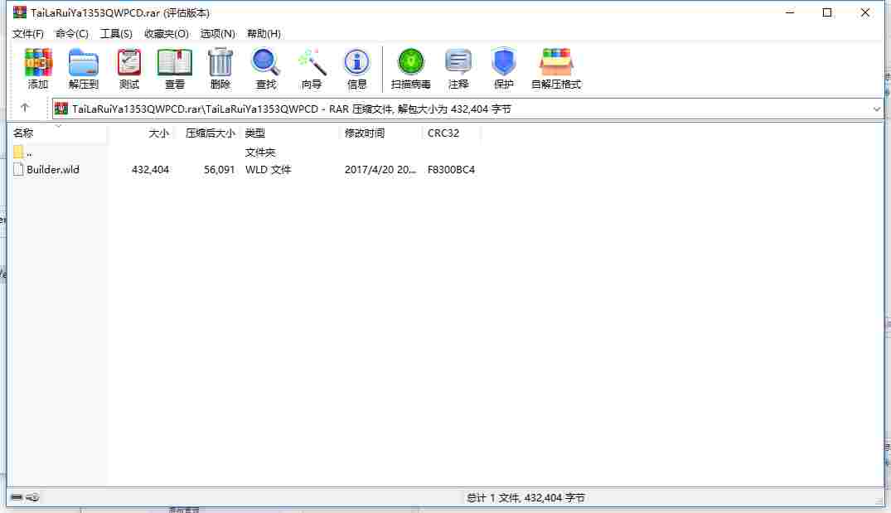The height and width of the screenshot is (513, 891).
Task: Click size value 432,404 for Builder.wld
Action: tap(150, 169)
